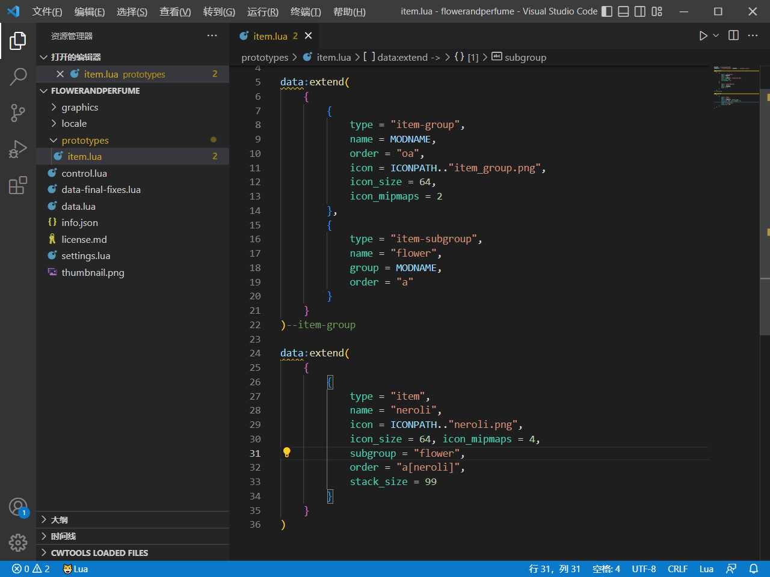This screenshot has height=577, width=770.
Task: Click the CRLF line ending indicator
Action: pyautogui.click(x=677, y=569)
